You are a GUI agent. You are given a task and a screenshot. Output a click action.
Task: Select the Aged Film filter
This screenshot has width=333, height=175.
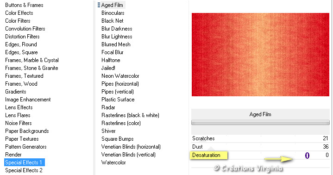(112, 5)
